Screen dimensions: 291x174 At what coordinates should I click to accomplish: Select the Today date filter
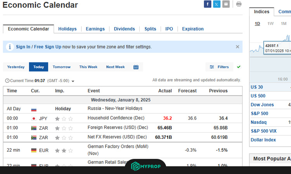[x=38, y=67]
